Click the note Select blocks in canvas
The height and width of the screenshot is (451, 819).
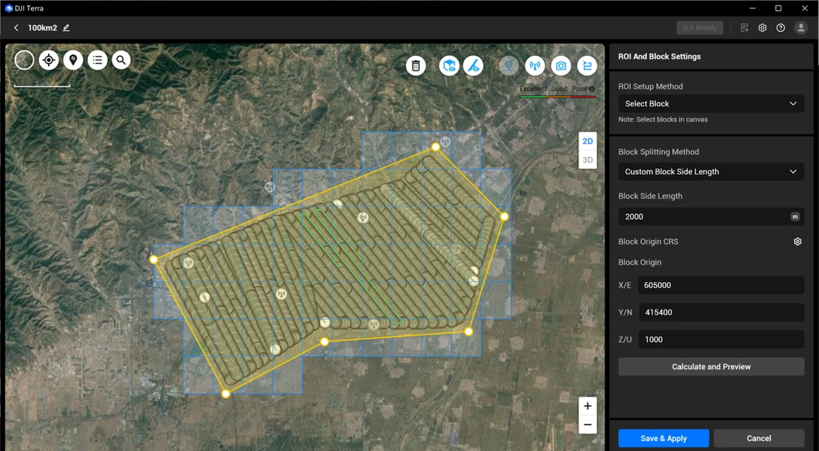(x=662, y=119)
